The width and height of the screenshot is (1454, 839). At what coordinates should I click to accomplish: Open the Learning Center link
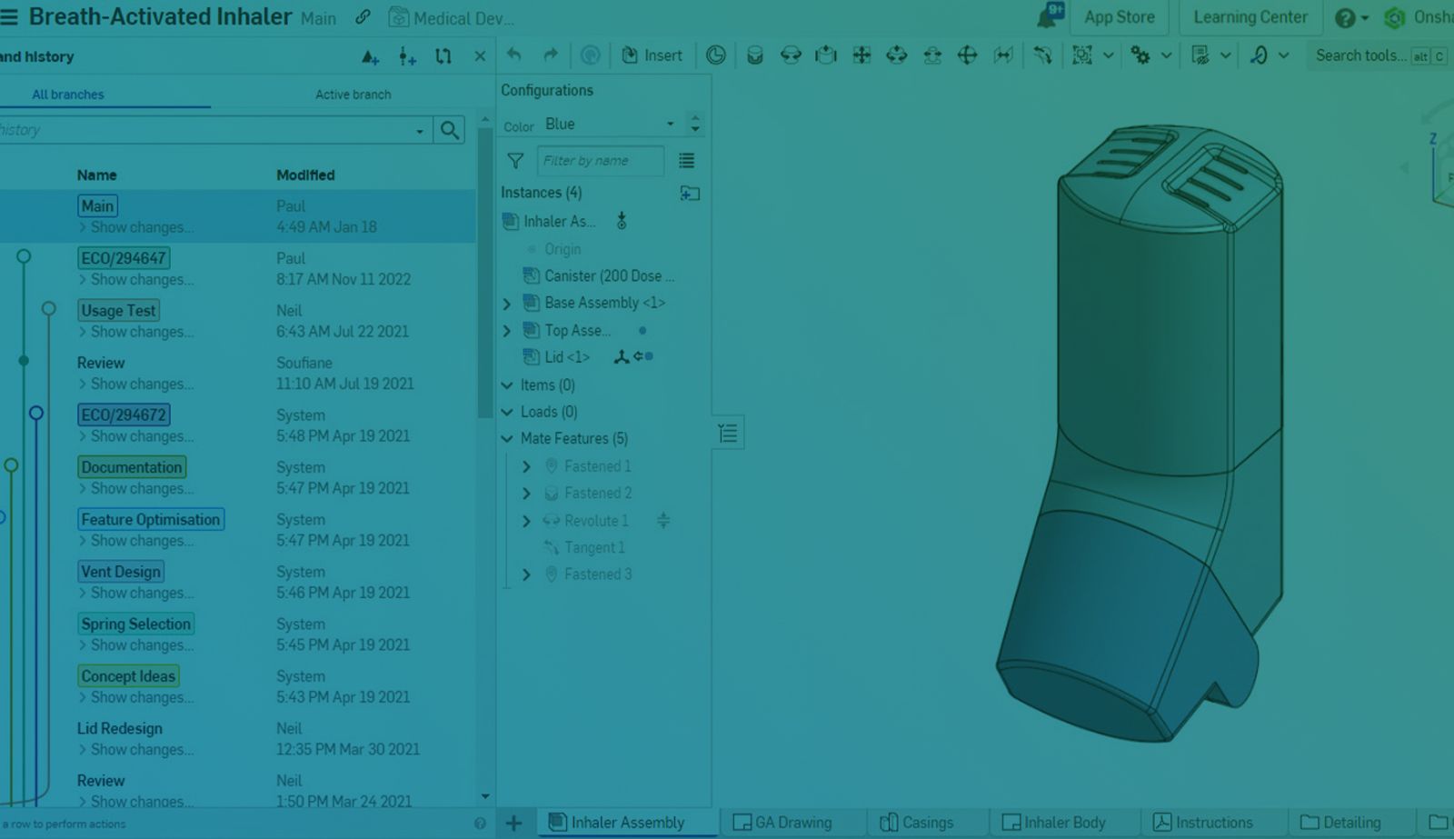pyautogui.click(x=1250, y=17)
